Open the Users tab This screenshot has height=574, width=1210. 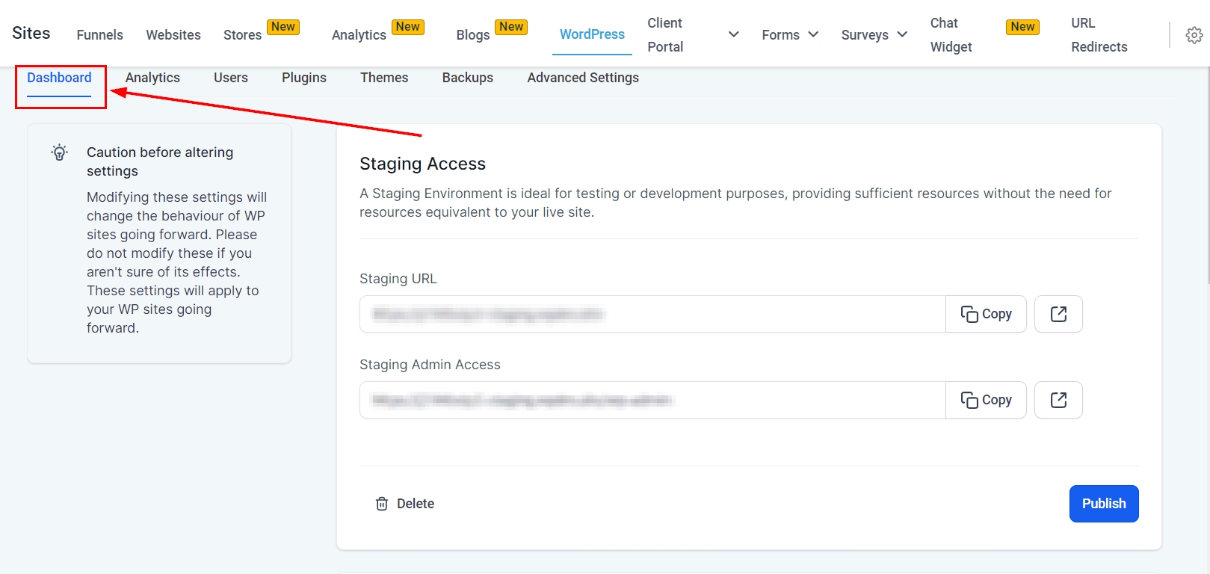pos(230,78)
